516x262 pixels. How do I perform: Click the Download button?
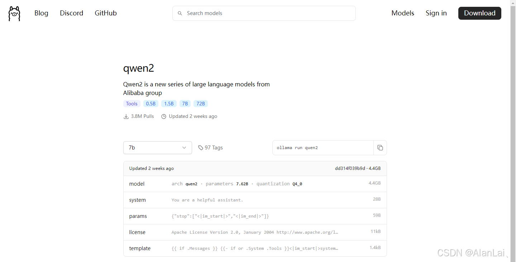click(479, 13)
